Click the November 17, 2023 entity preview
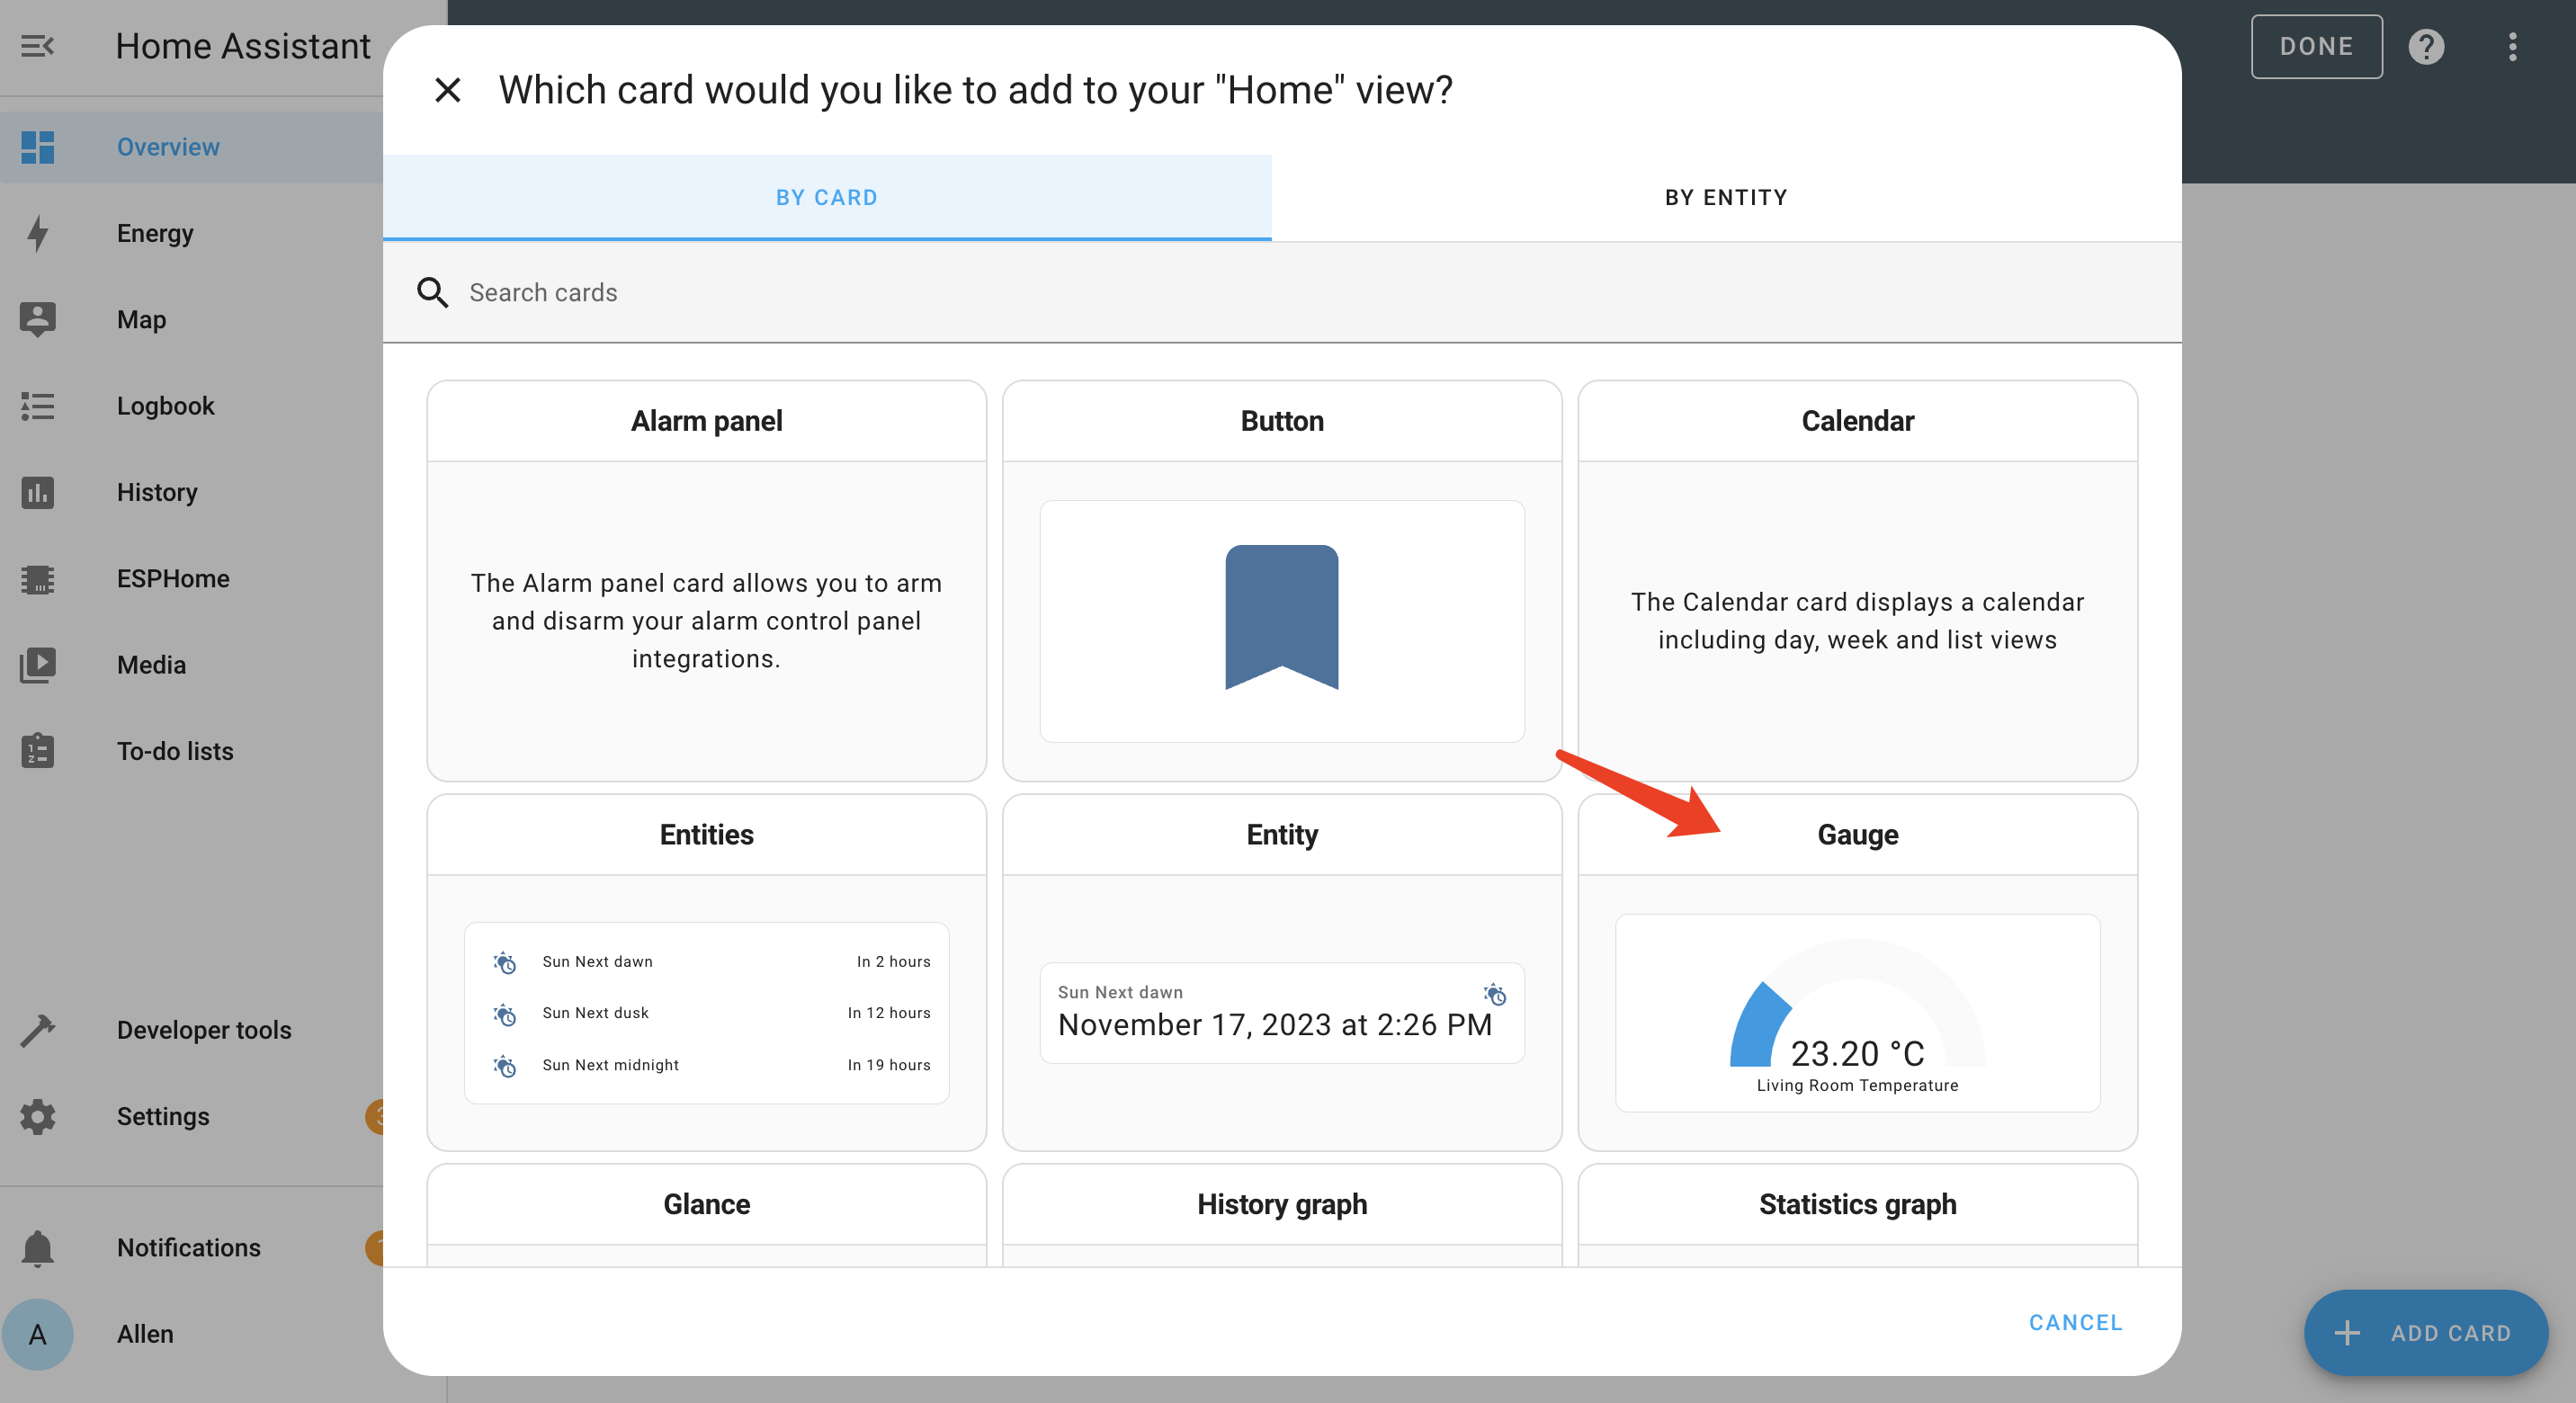This screenshot has height=1403, width=2576. point(1282,1012)
